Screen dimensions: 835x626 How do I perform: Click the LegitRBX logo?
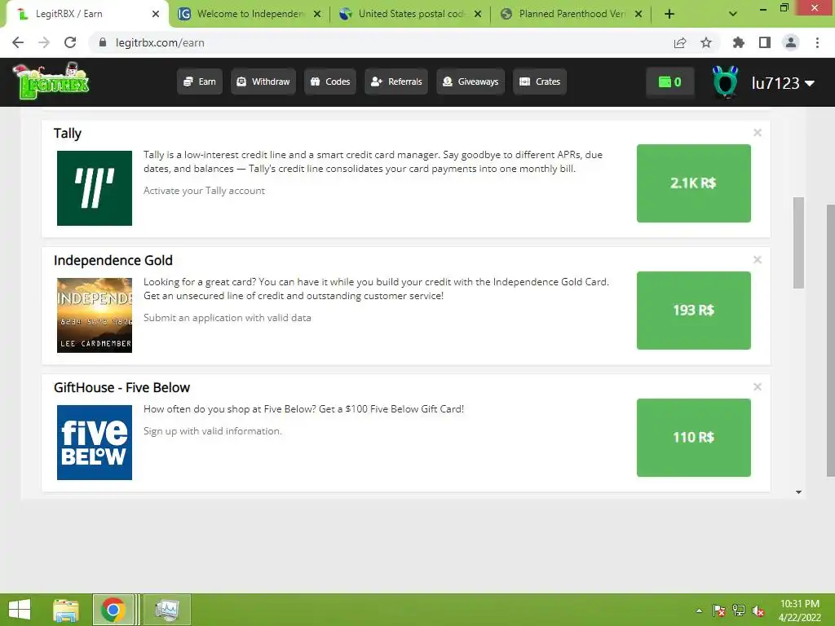pyautogui.click(x=51, y=81)
